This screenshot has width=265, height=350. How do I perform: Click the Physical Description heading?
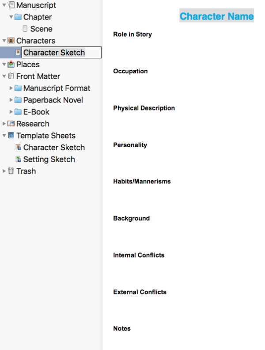pos(144,108)
